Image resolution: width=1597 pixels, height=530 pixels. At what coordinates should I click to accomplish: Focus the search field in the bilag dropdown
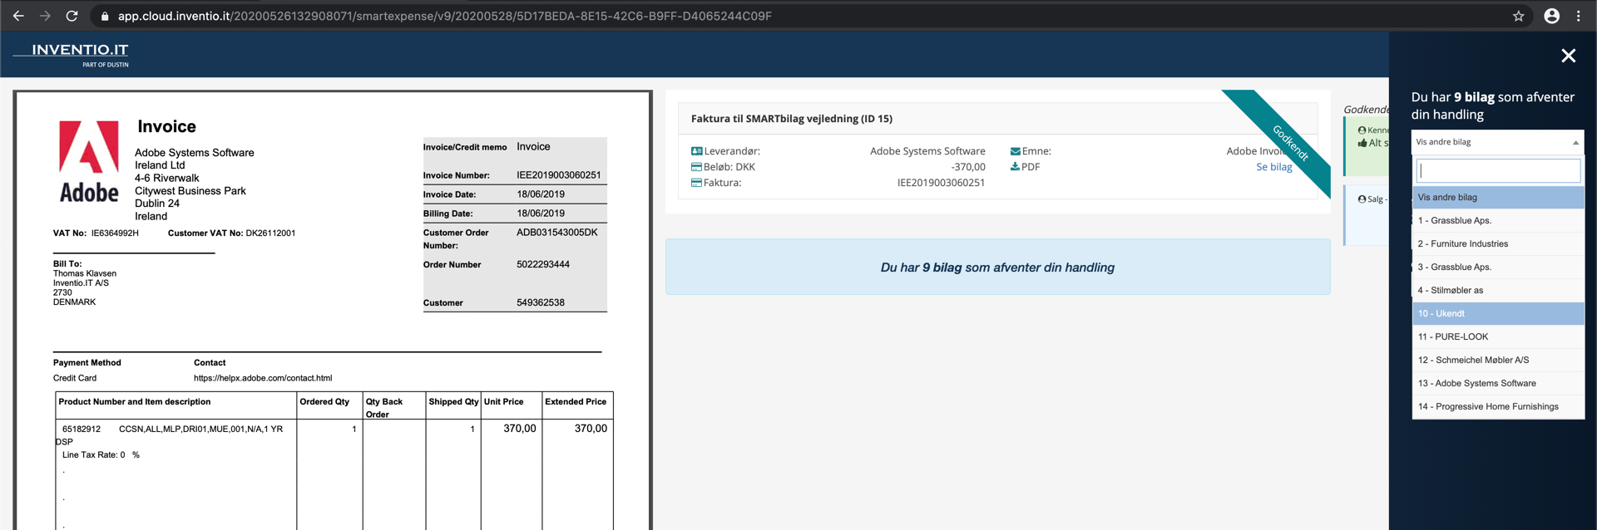1498,170
